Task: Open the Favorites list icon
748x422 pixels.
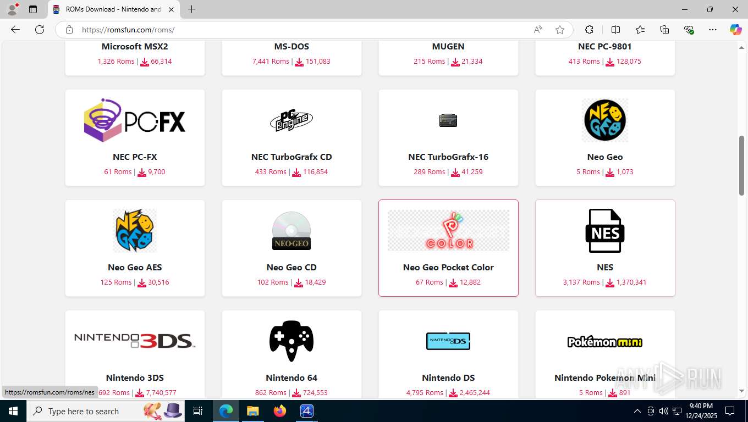Action: [640, 30]
